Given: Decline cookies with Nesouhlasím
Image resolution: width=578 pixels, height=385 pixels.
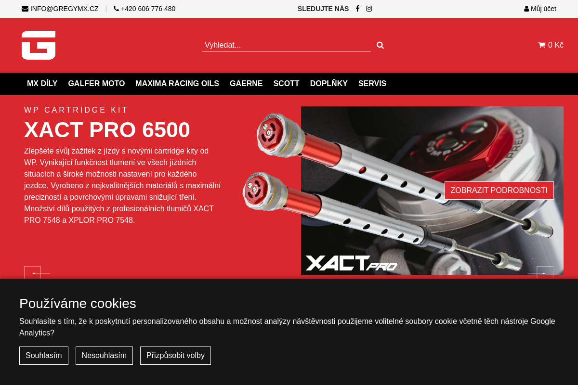Looking at the screenshot, I should (104, 356).
